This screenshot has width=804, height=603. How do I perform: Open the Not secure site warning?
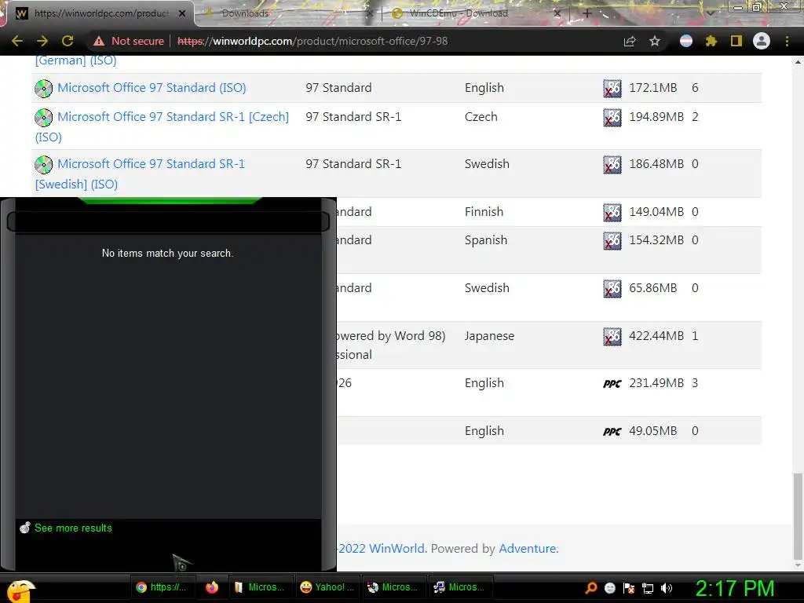(x=129, y=41)
